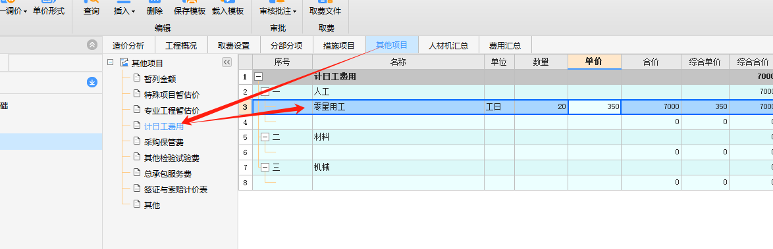Click the 单价 column header
This screenshot has width=773, height=249.
pos(595,62)
